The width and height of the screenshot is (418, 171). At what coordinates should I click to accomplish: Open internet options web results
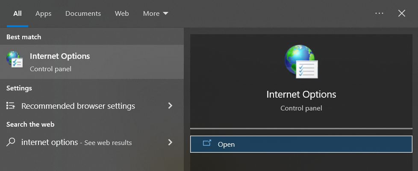92,142
